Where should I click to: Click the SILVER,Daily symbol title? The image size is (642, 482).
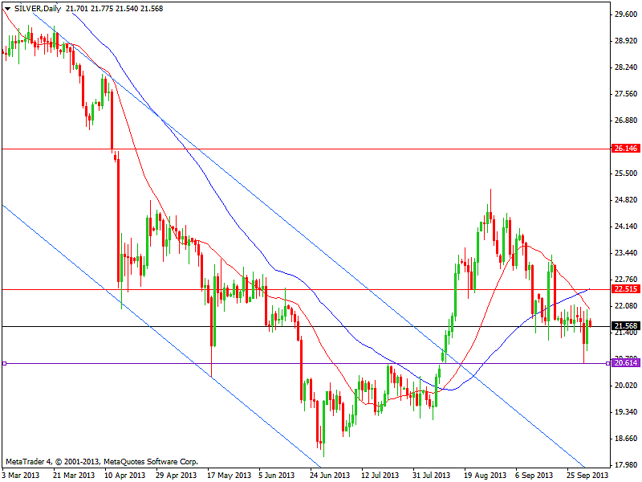tap(38, 8)
